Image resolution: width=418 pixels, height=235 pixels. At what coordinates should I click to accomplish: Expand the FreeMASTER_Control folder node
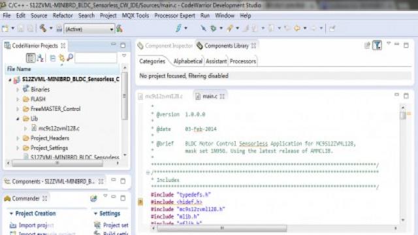[x=18, y=109]
